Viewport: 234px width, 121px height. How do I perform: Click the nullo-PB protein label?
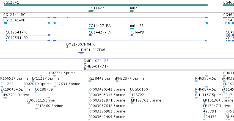point(137,32)
